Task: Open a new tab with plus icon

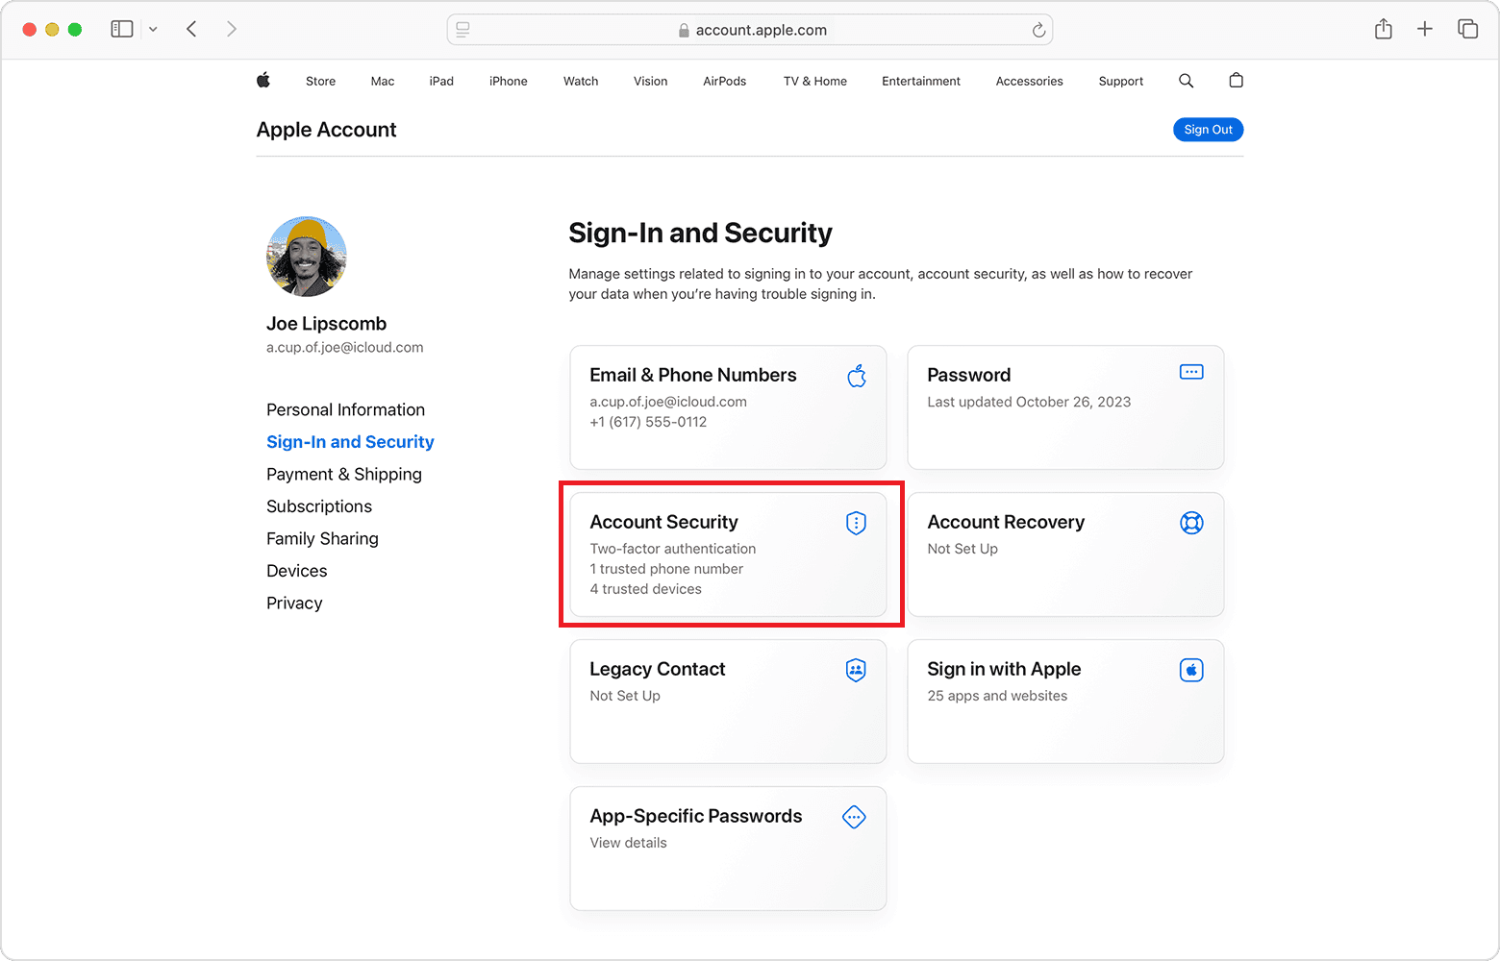Action: 1425,29
